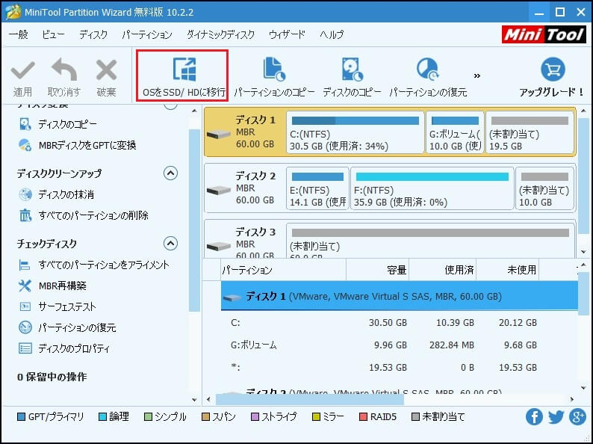
Task: Sort by 使用済 column header
Action: tap(442, 270)
